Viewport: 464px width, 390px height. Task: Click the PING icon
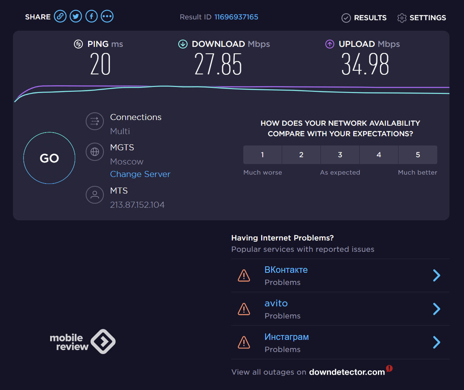(x=78, y=44)
